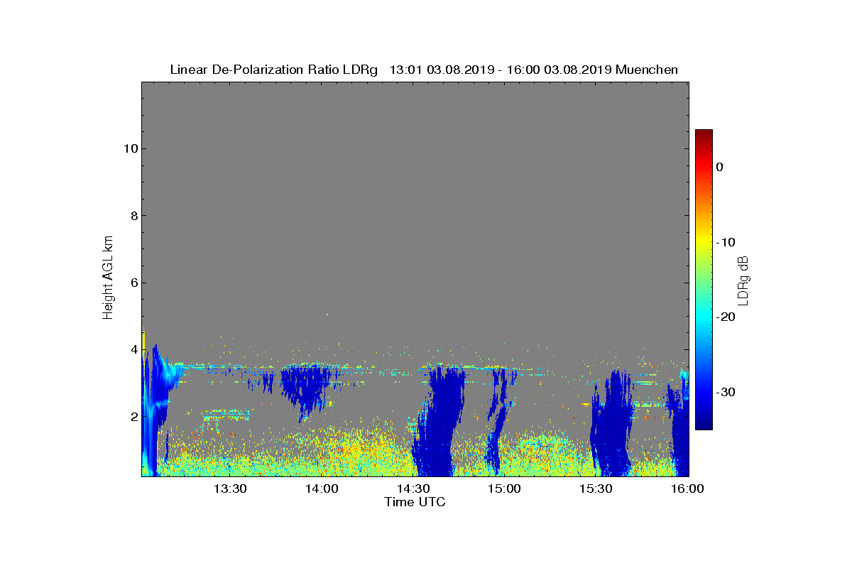Click the Time UTC axis title
Viewport: 852px width, 568px height.
pyautogui.click(x=415, y=502)
